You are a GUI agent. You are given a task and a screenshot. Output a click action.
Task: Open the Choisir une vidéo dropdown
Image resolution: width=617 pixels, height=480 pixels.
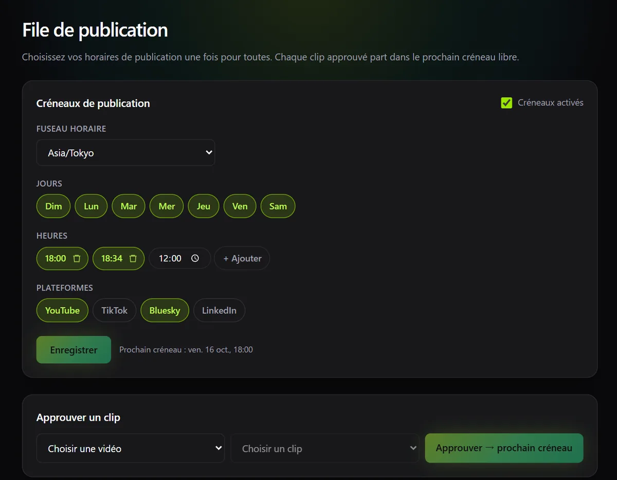click(130, 449)
